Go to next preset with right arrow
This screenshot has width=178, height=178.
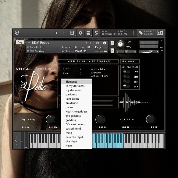64,33
